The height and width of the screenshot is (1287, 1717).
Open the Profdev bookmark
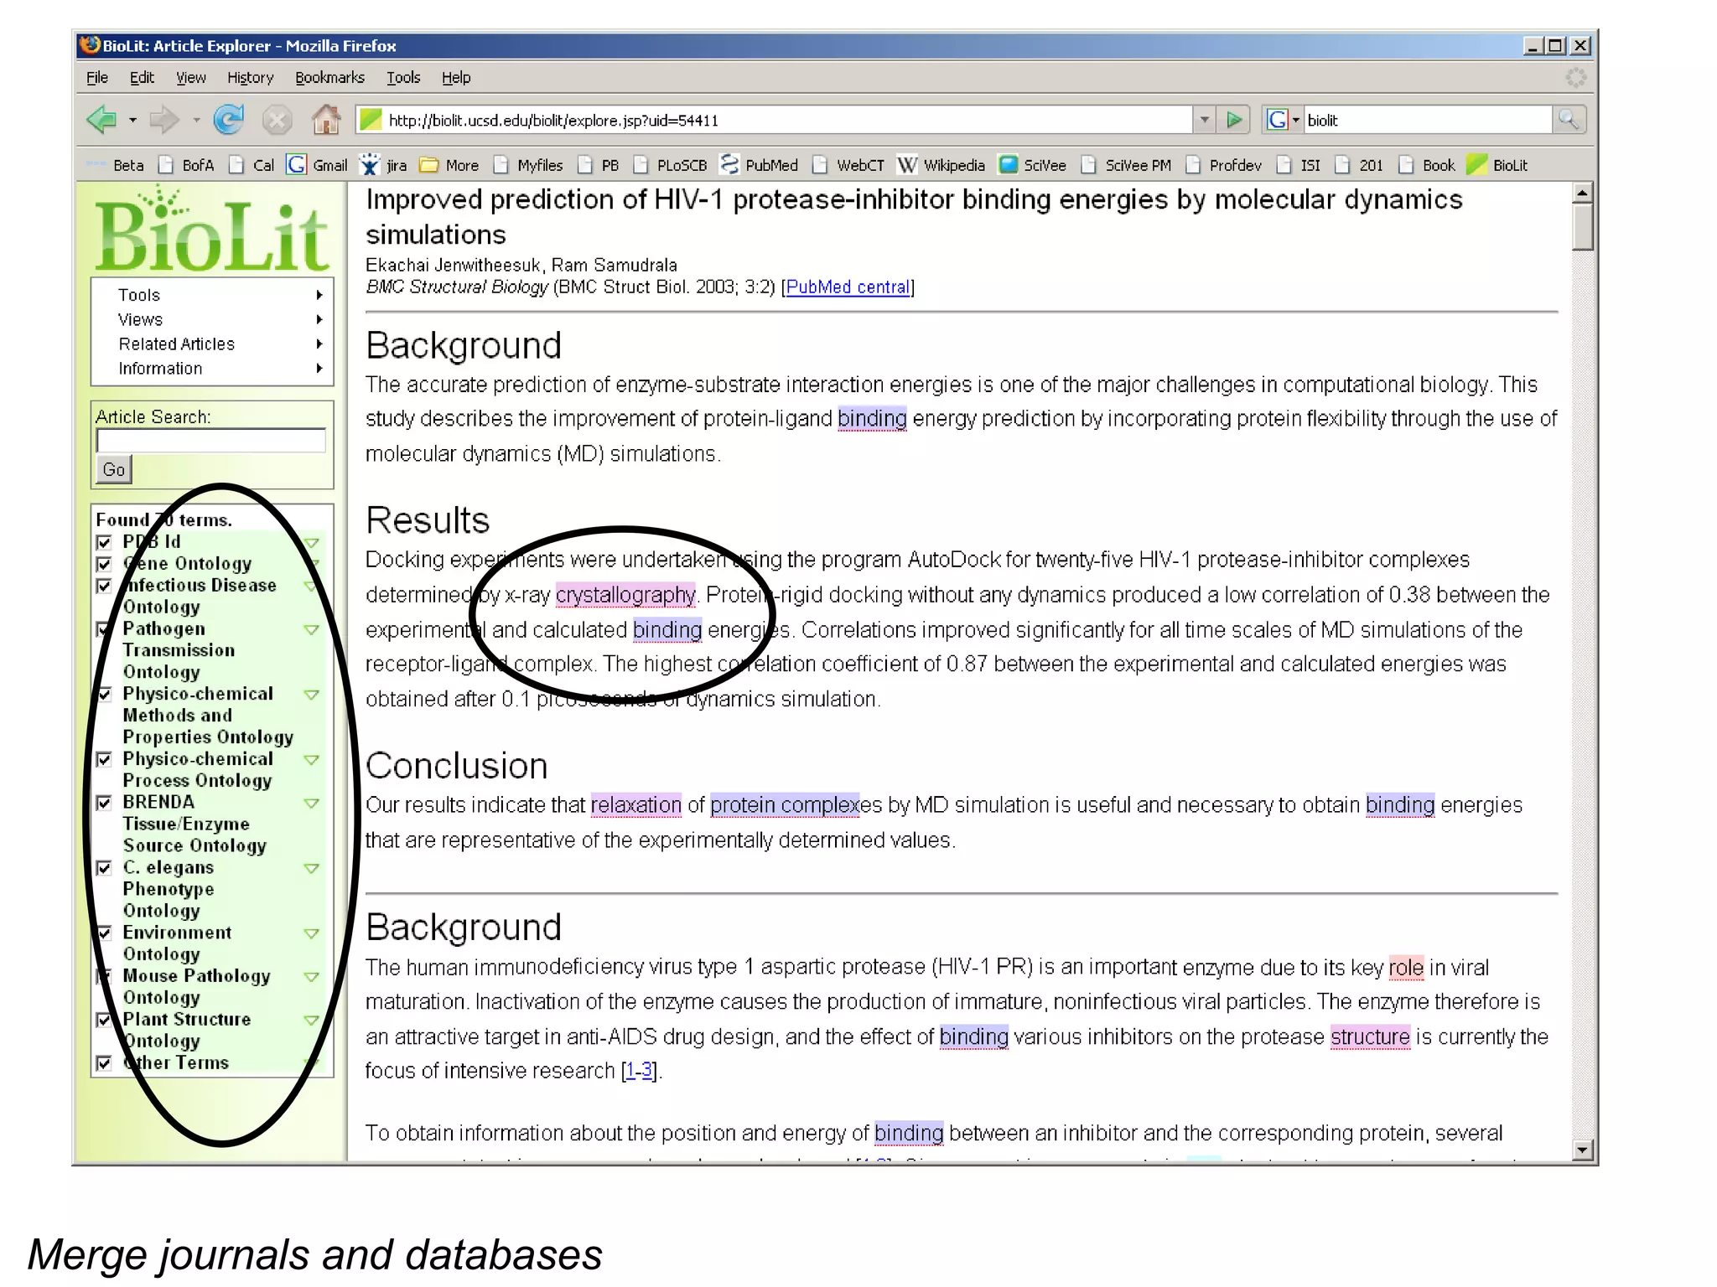pyautogui.click(x=1223, y=165)
